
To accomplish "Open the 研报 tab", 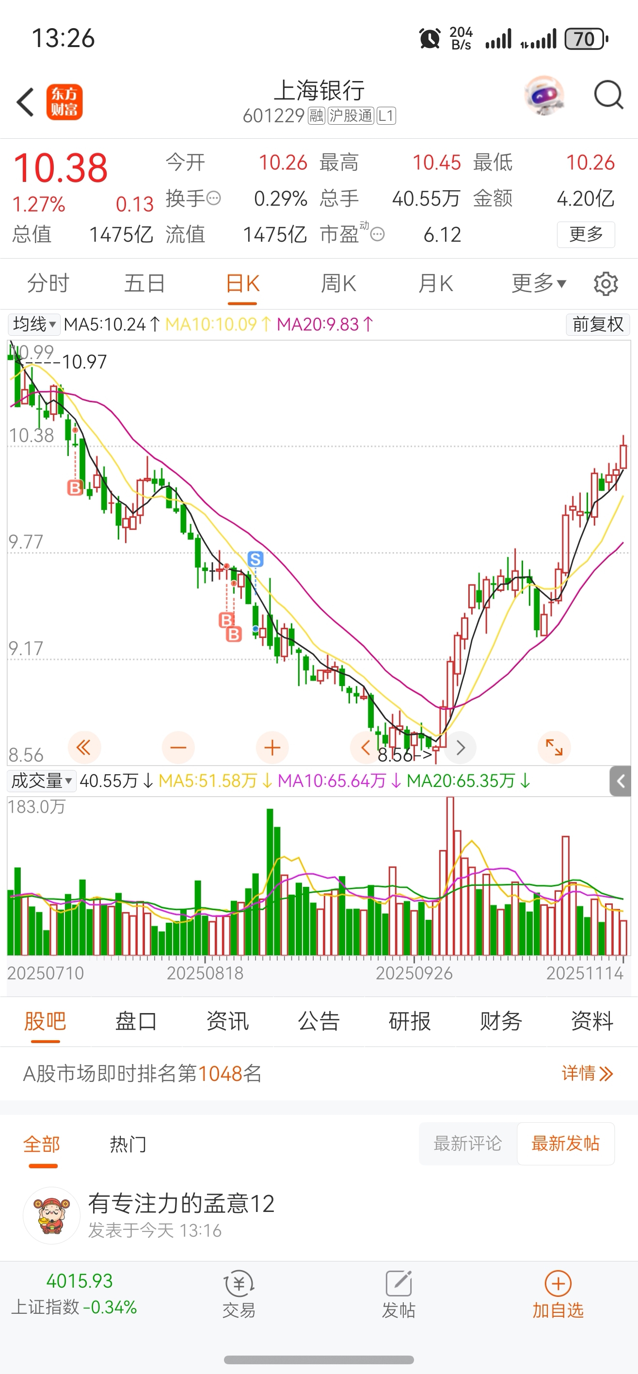I will tap(410, 1021).
